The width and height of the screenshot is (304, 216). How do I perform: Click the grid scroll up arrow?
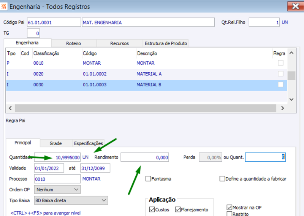[291, 53]
